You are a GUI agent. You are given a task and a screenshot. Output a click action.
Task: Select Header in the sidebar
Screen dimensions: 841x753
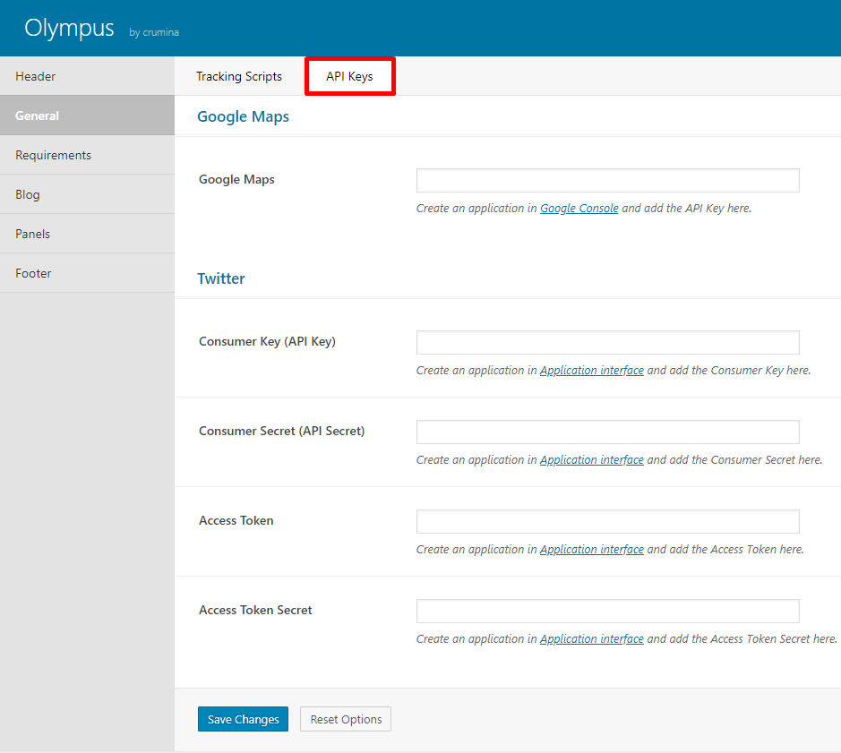point(87,76)
